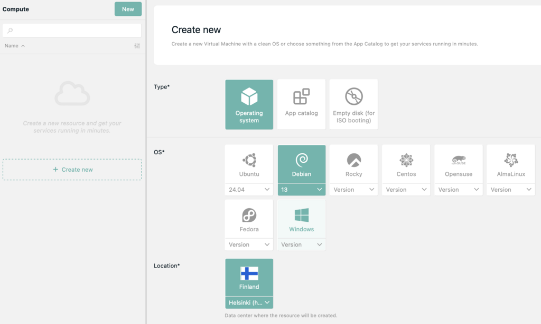This screenshot has height=324, width=541.
Task: Expand the Windows Version dropdown
Action: (302, 244)
